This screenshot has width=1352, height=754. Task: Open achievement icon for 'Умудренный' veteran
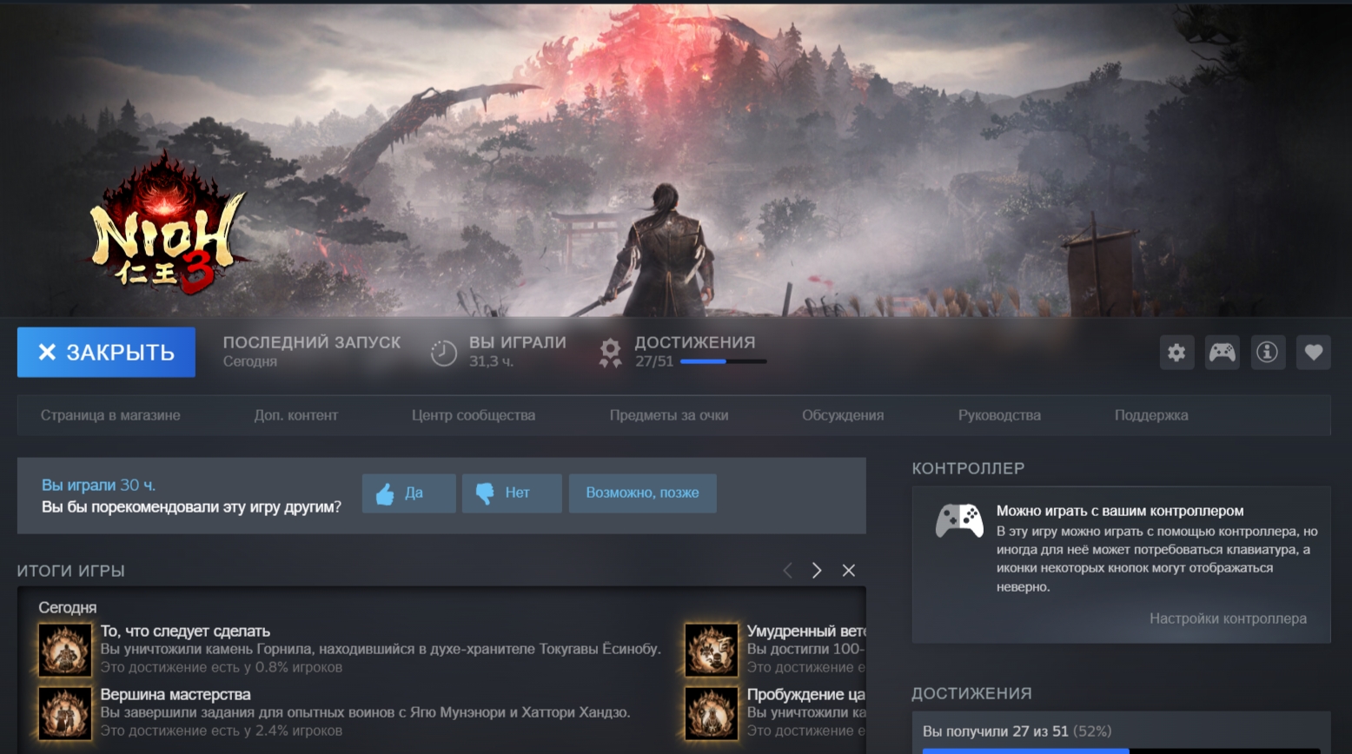pos(712,650)
